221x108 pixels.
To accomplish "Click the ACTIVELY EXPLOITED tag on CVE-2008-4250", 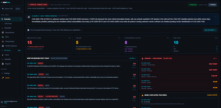I will point(52,96).
